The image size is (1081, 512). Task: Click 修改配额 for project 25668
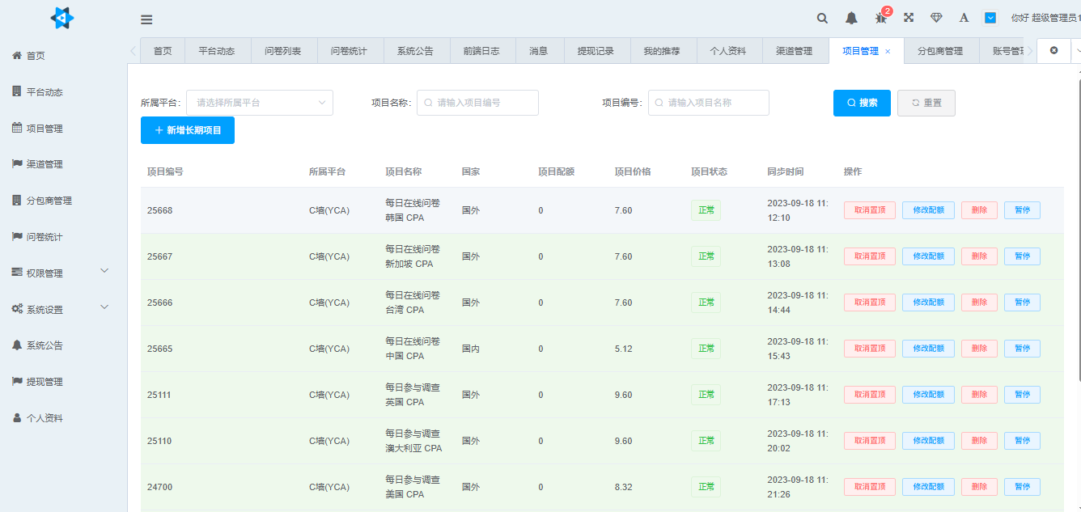coord(928,209)
